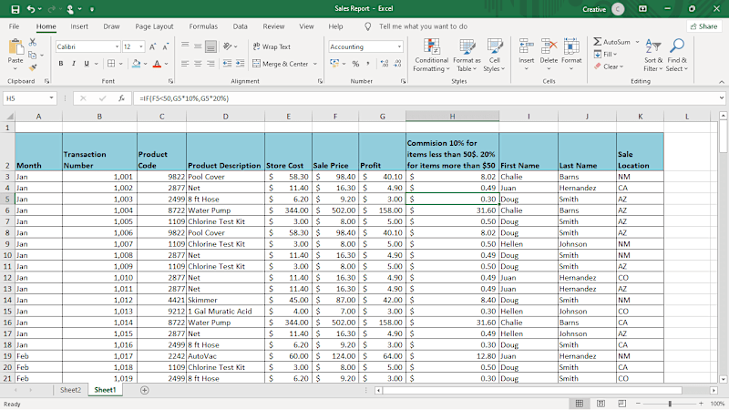Open the Font Color dropdown arrow

pyautogui.click(x=166, y=64)
